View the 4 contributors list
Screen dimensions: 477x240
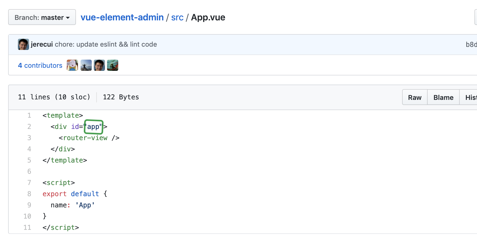click(40, 65)
